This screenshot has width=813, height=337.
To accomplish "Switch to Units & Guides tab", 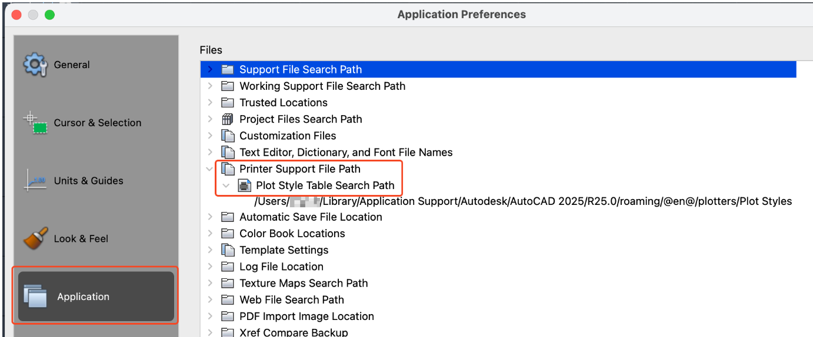I will tap(88, 180).
